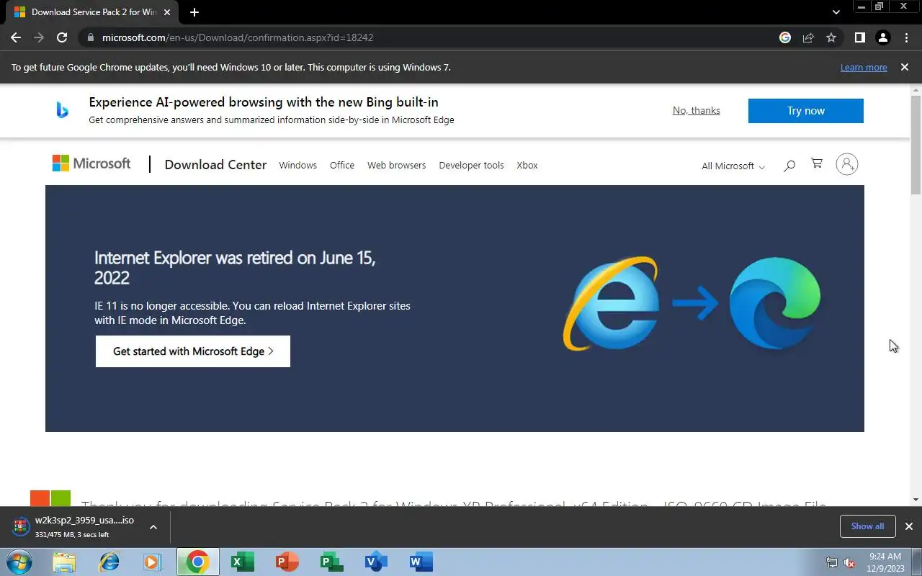Click the scroll down arrow

pos(916,499)
